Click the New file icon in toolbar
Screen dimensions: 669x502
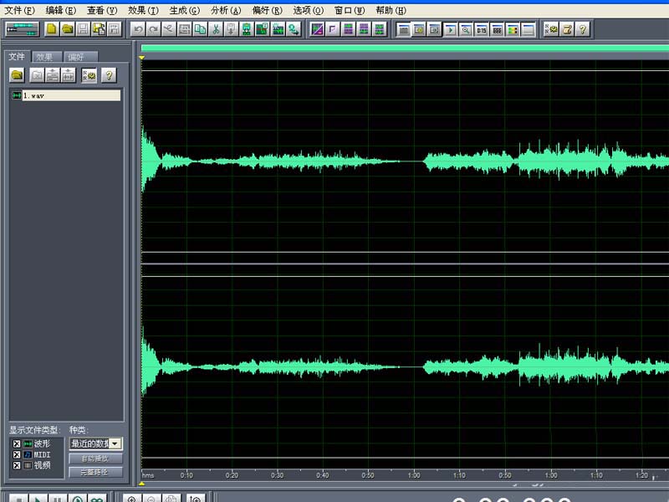tap(52, 28)
